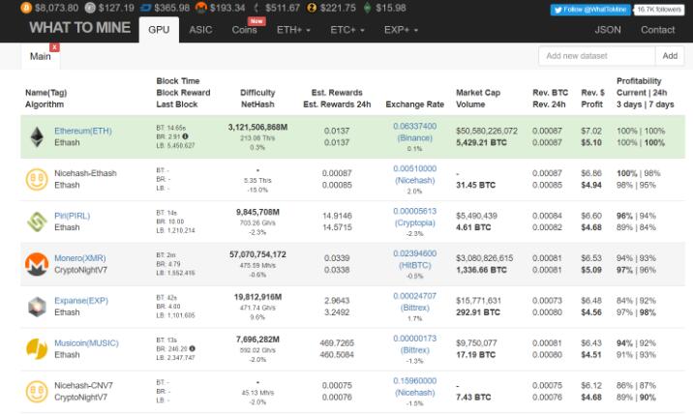The width and height of the screenshot is (693, 414).
Task: Focus the Add new dataset field
Action: click(x=596, y=56)
